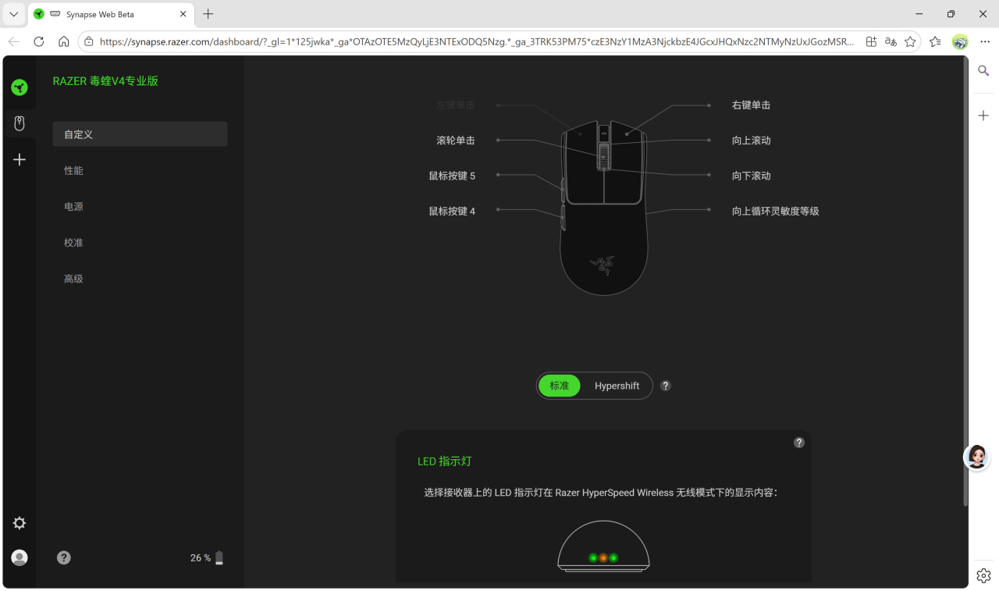This screenshot has width=999, height=591.
Task: Switch to Hypershift mode
Action: click(x=617, y=386)
